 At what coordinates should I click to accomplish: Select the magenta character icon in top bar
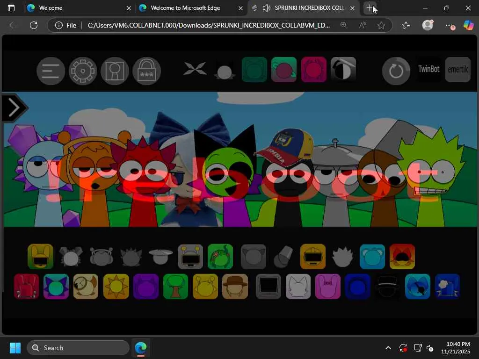pos(314,70)
